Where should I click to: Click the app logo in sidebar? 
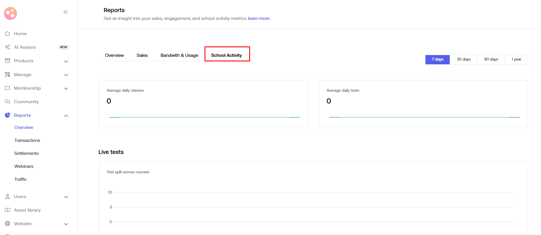tap(11, 13)
